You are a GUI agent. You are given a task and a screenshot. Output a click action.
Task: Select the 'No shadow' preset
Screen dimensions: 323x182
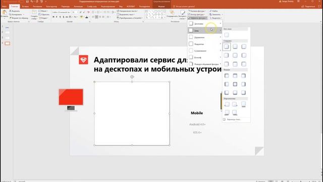pos(227,35)
